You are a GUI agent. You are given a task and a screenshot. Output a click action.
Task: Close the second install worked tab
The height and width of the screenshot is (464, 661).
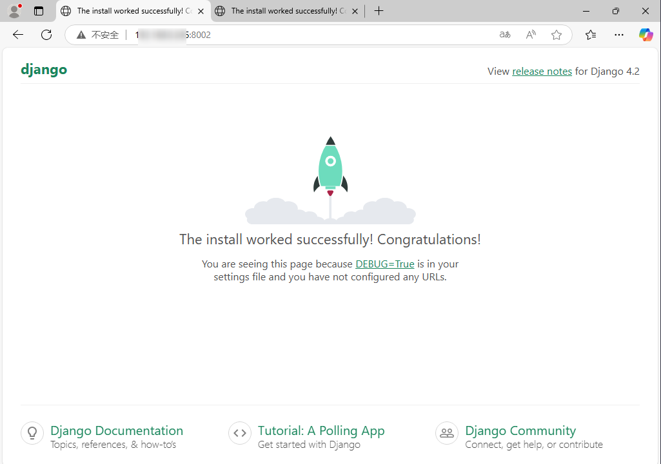(355, 12)
